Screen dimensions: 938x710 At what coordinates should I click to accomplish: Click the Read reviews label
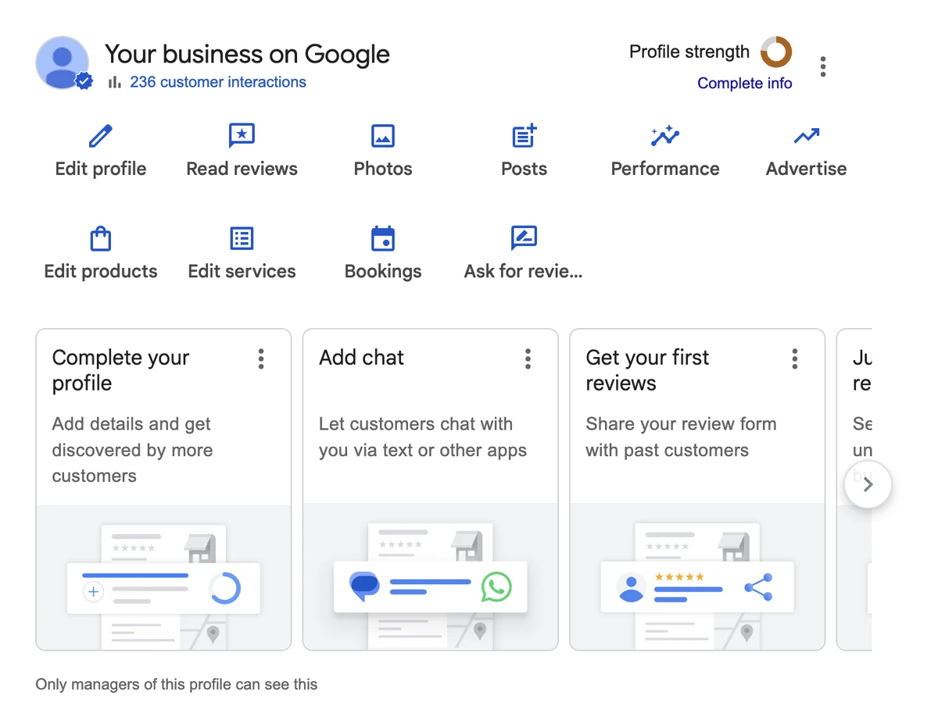click(242, 169)
